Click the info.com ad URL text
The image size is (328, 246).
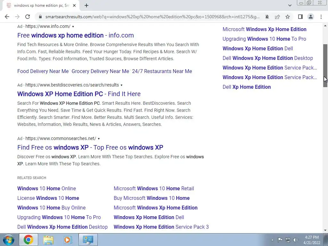coord(48,26)
